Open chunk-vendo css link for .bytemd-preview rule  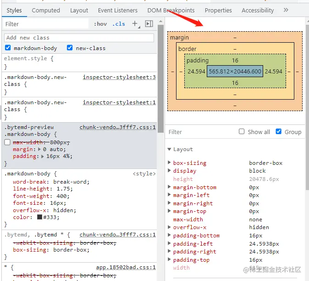[x=118, y=127]
